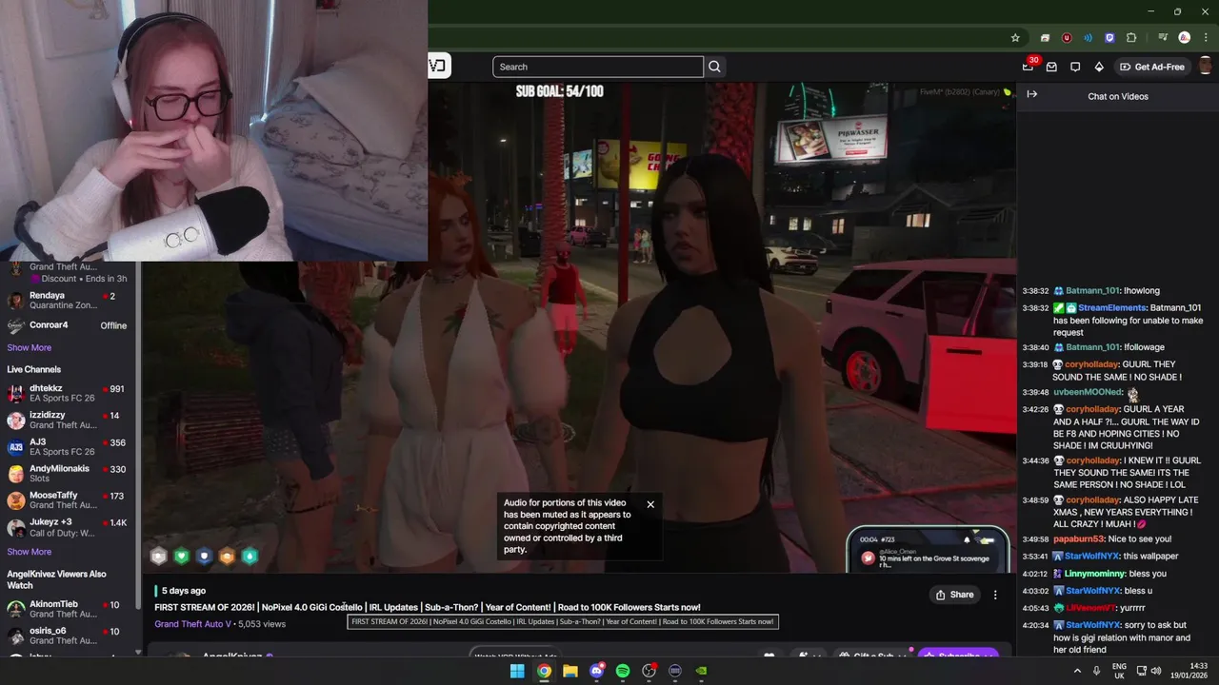Open the red U browser extension

[1067, 38]
